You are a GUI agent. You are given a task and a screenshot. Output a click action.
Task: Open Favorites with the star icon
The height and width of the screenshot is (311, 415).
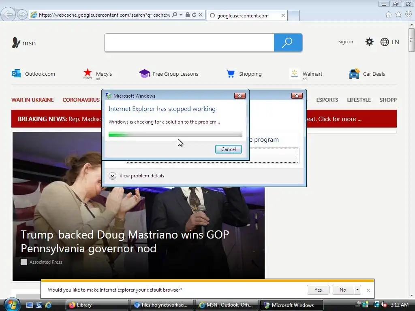tap(398, 15)
